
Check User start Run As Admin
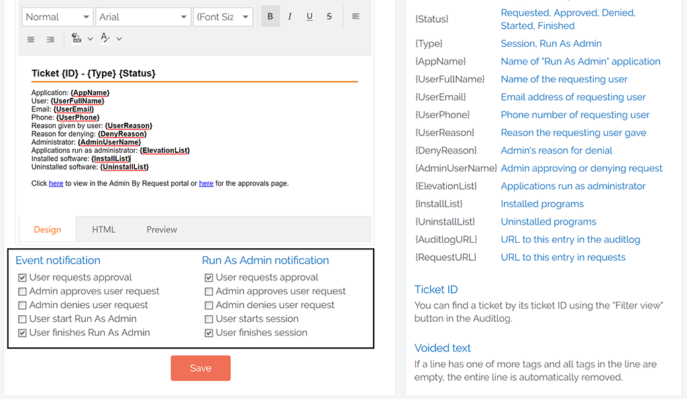pyautogui.click(x=22, y=319)
